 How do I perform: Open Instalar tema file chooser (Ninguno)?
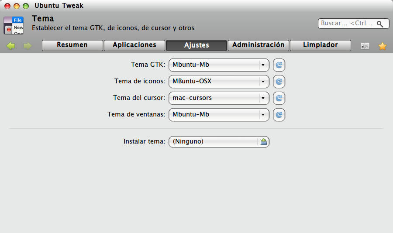pos(219,142)
